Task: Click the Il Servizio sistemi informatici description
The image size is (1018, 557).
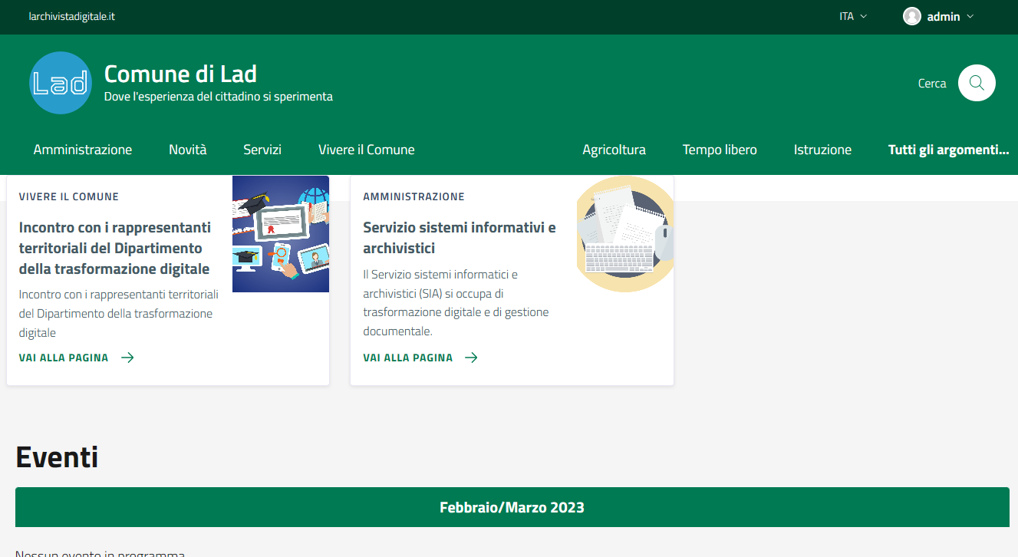Action: click(456, 303)
